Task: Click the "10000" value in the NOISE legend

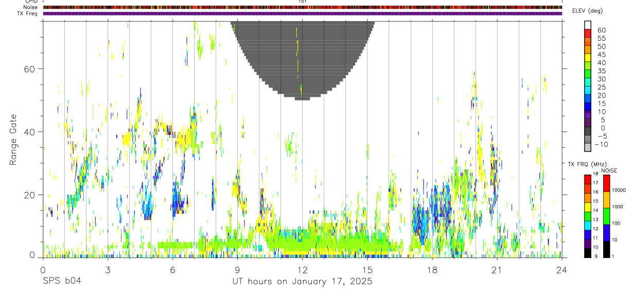Action: pyautogui.click(x=619, y=190)
